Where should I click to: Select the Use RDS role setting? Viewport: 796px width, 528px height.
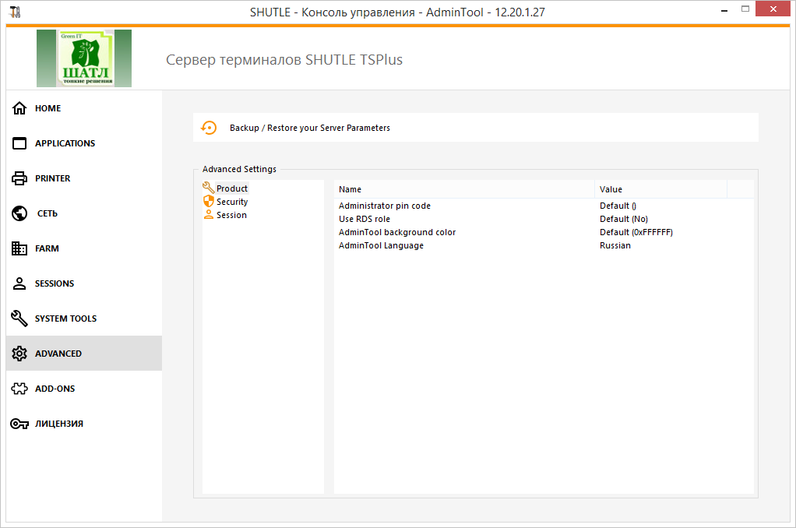[x=365, y=219]
